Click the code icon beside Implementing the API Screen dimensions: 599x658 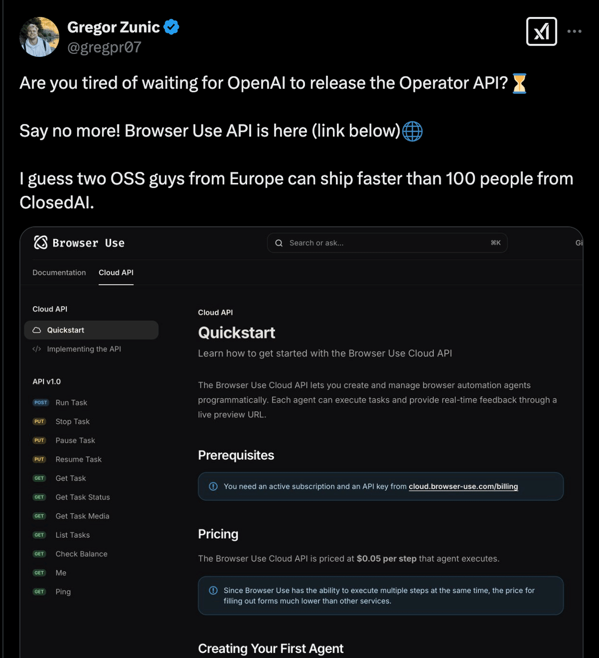[36, 349]
